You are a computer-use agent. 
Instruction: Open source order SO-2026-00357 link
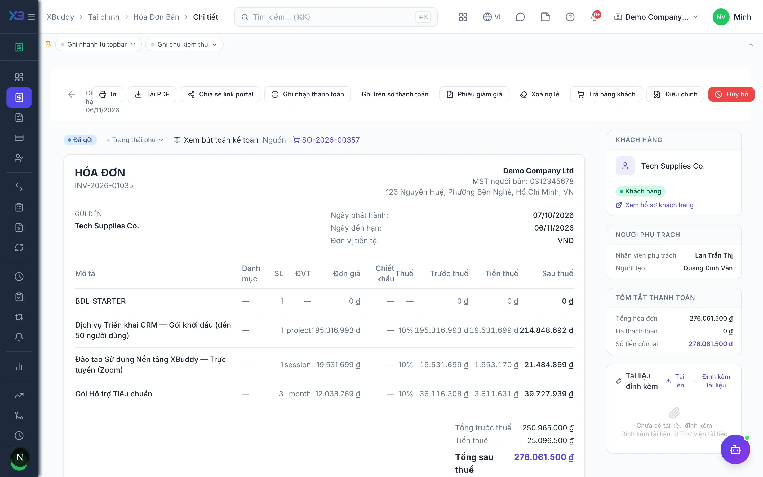[326, 140]
